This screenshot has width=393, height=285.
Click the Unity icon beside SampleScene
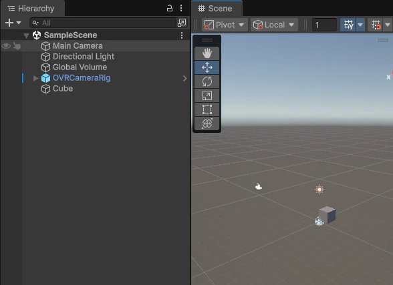click(x=37, y=35)
